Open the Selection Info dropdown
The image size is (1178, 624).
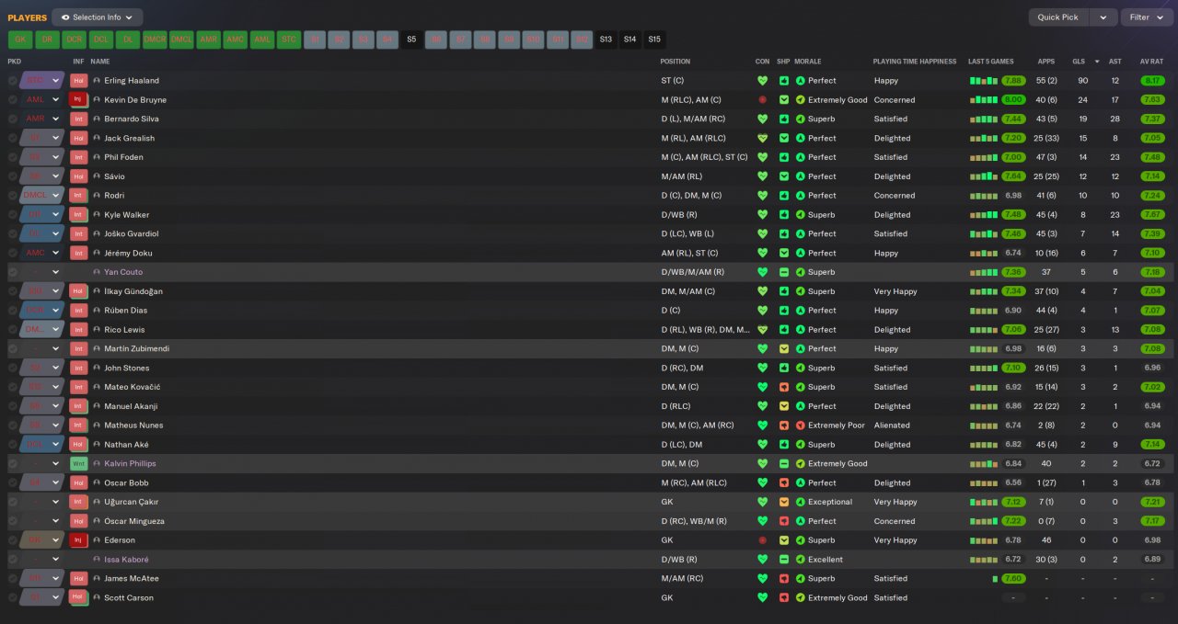click(x=98, y=17)
